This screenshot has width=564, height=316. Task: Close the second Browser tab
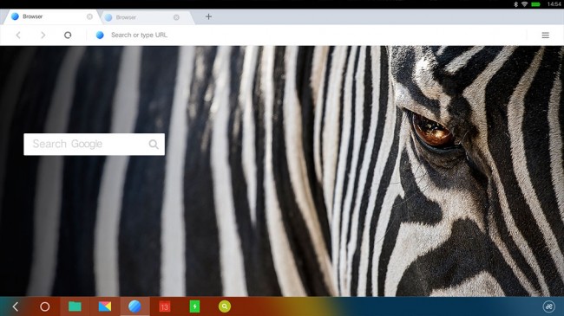pos(176,17)
